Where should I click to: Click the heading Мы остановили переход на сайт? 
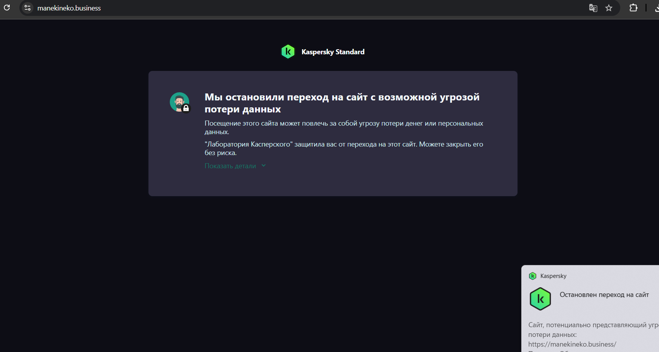pos(342,103)
